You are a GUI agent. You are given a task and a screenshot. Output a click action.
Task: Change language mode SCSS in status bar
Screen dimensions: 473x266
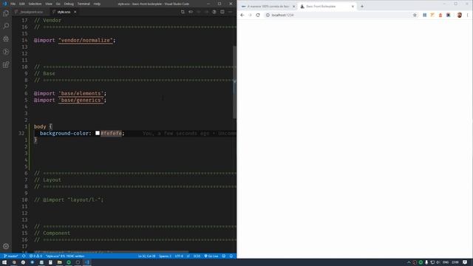click(197, 256)
